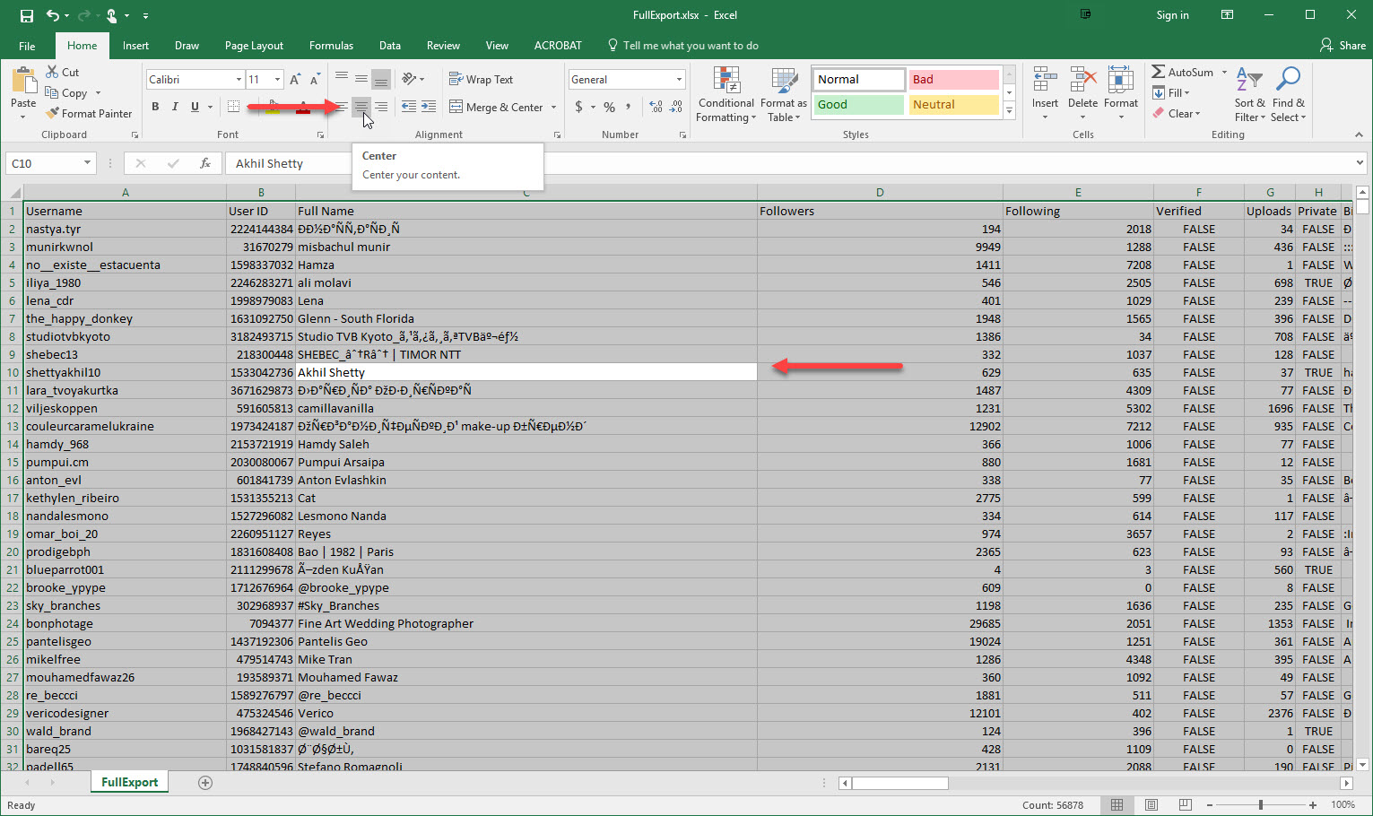Open the Fill dropdown

1171,93
